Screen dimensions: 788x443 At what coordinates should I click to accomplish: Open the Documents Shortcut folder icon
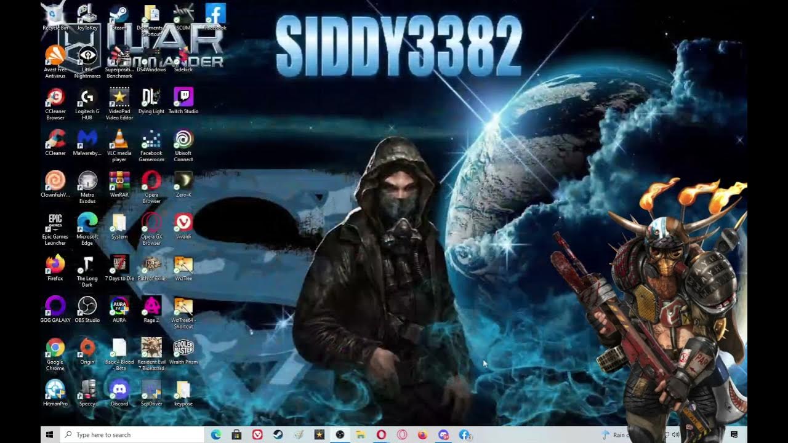pos(151,20)
